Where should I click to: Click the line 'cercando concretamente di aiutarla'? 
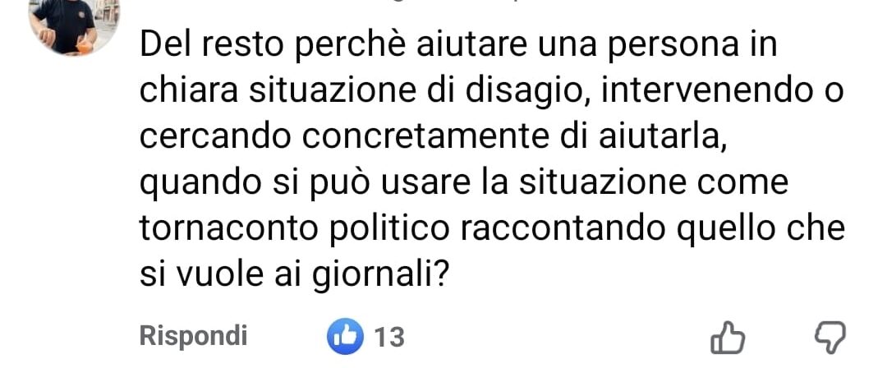coord(433,138)
